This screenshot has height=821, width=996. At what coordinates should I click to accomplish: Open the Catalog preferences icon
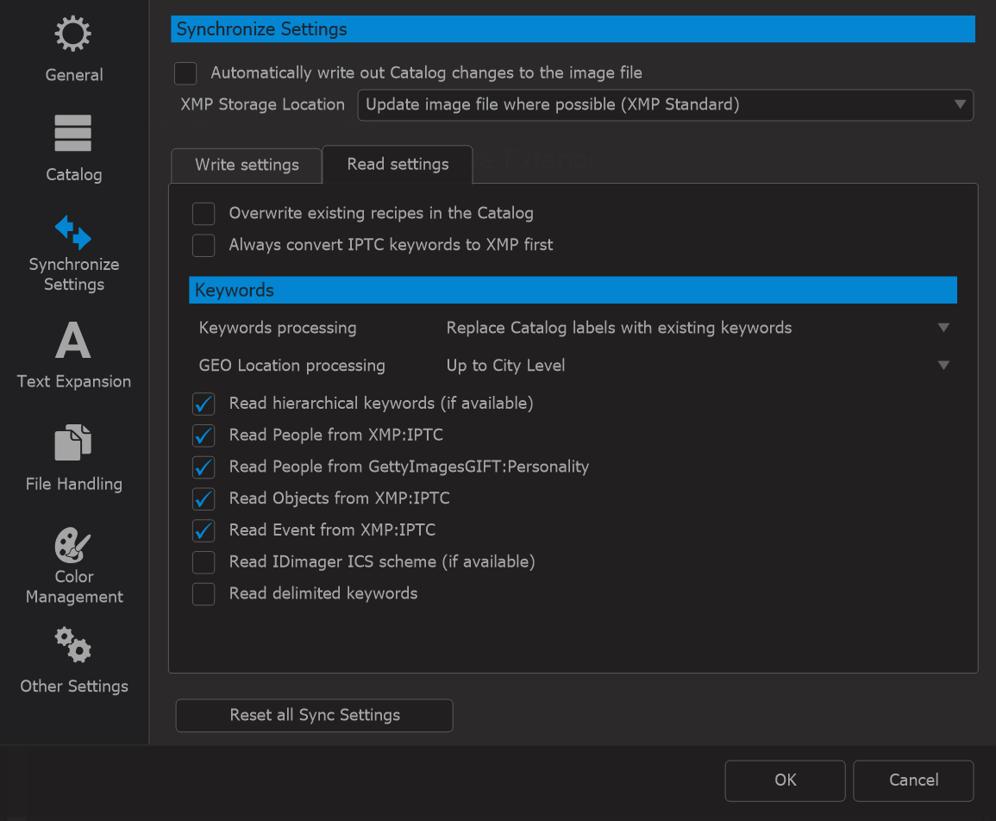pos(73,133)
